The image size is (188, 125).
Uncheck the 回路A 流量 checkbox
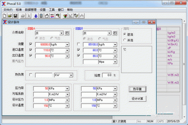31,44
